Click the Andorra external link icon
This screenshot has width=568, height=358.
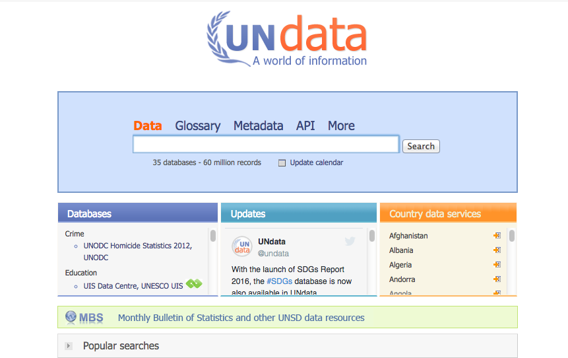pyautogui.click(x=497, y=279)
